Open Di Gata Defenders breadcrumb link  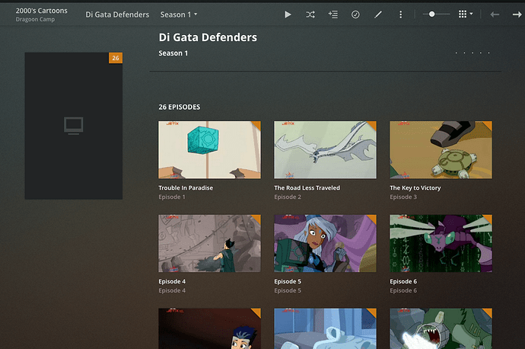click(117, 14)
